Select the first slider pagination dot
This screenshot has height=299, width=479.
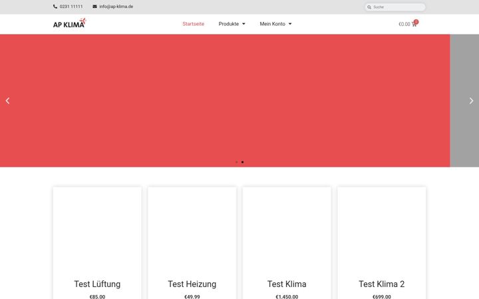click(x=236, y=162)
